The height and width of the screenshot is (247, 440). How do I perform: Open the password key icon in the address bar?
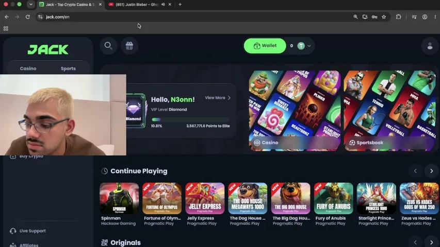click(374, 17)
